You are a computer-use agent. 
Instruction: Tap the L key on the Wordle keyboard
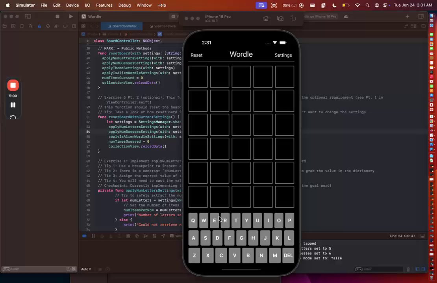[289, 238]
